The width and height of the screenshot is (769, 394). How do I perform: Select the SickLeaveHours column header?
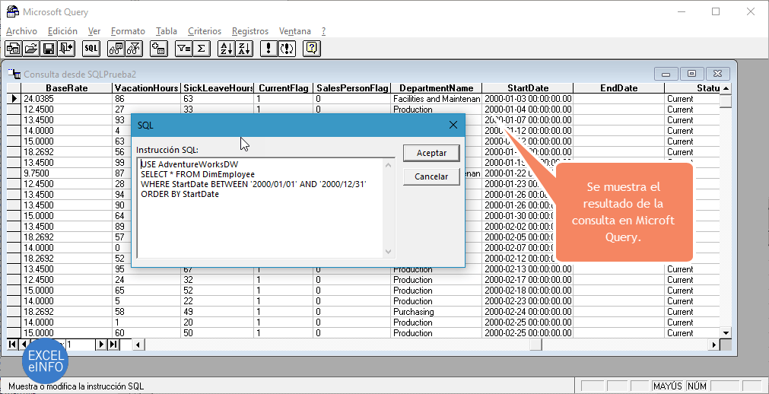pyautogui.click(x=218, y=88)
